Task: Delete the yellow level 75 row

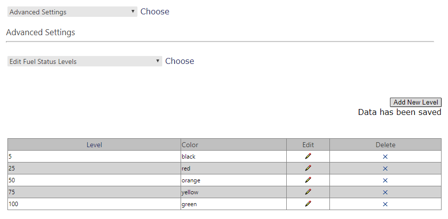Action: point(385,192)
